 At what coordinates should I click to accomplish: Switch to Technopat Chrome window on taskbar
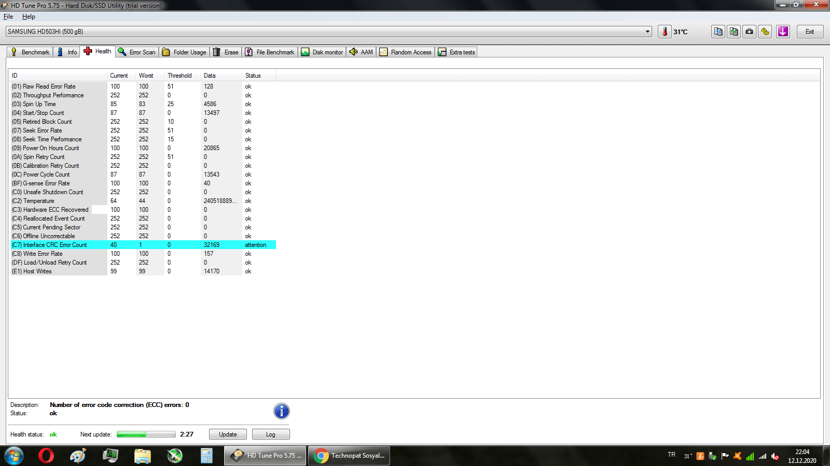point(349,456)
